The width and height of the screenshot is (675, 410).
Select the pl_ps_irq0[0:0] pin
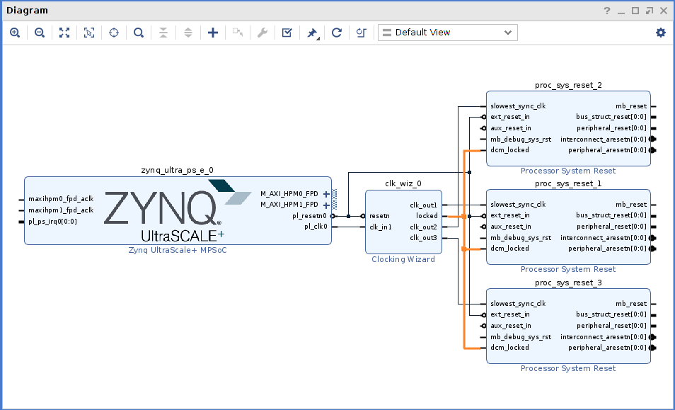click(53, 222)
